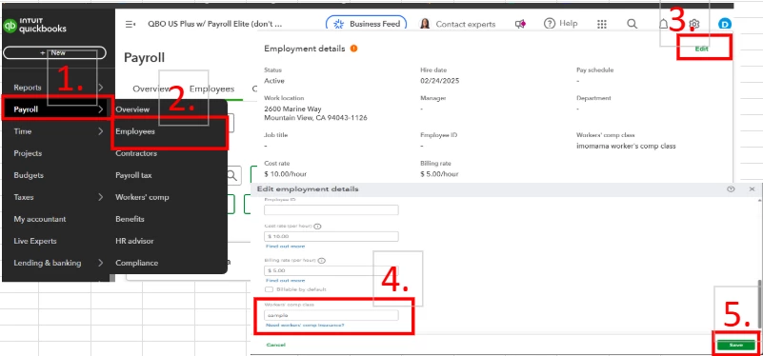Check the Billable by default box
The image size is (763, 356).
269,289
